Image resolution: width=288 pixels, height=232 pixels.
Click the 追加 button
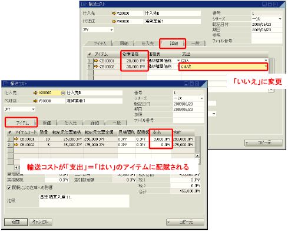[x=16, y=222]
